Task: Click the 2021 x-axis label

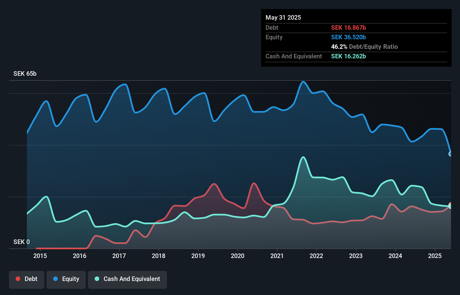Action: [277, 256]
